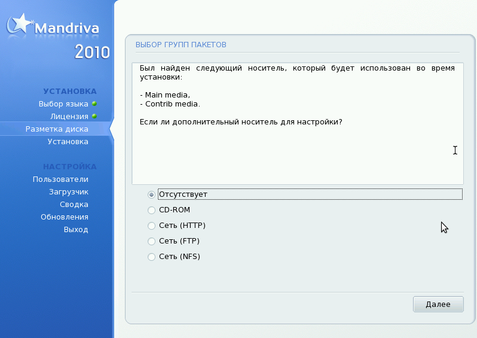Choose the "Сеть (NFS)" radio option

[x=151, y=257]
